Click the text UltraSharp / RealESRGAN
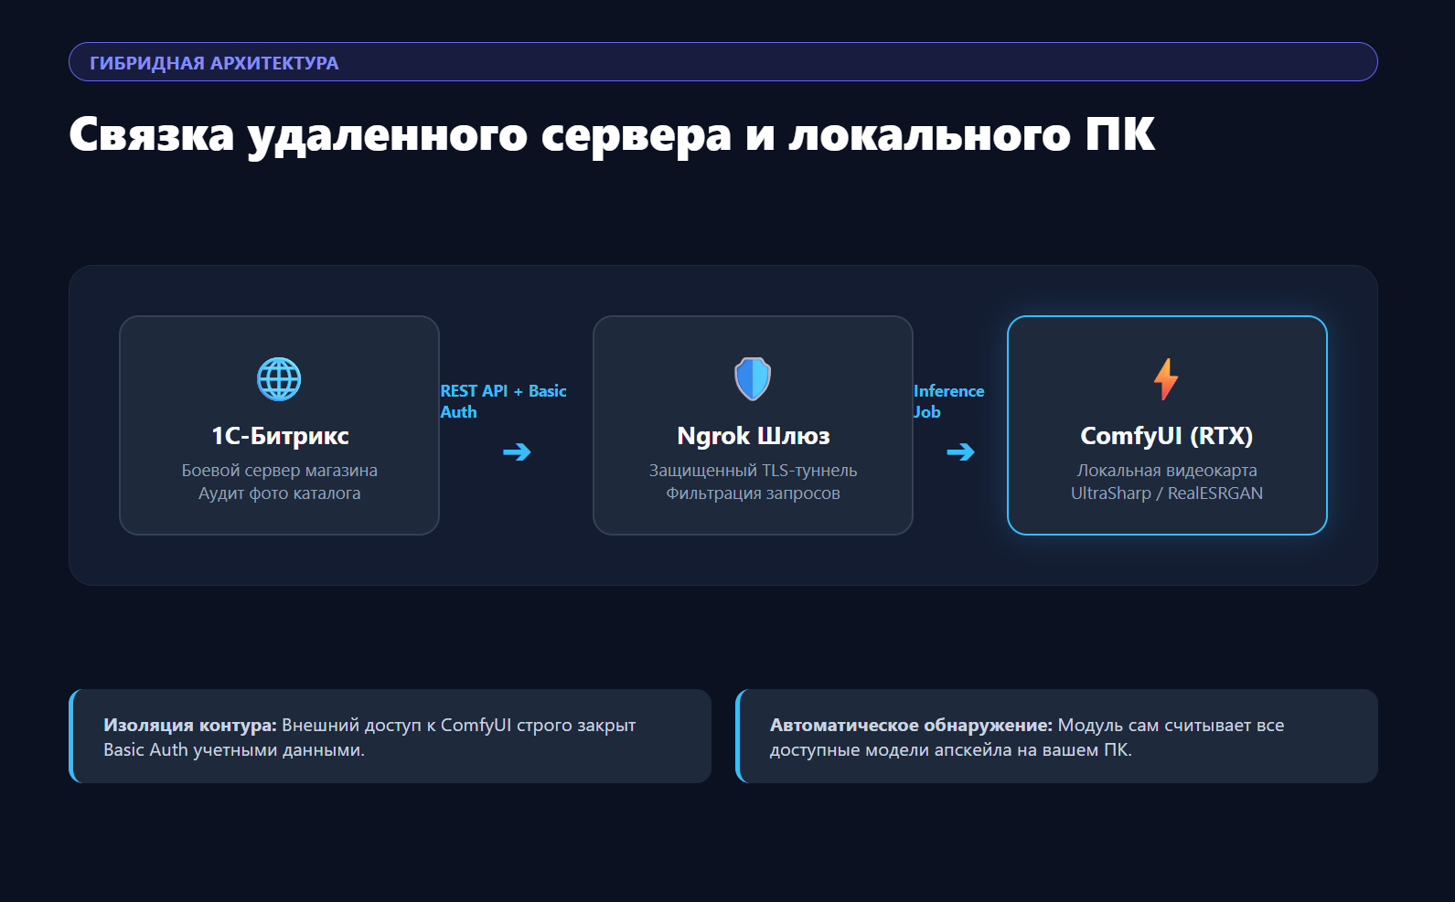The width and height of the screenshot is (1455, 902). [x=1167, y=493]
